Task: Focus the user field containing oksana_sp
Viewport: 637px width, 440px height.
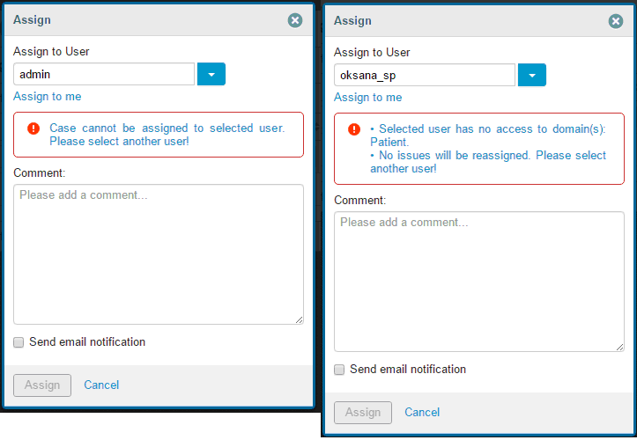Action: pos(425,76)
